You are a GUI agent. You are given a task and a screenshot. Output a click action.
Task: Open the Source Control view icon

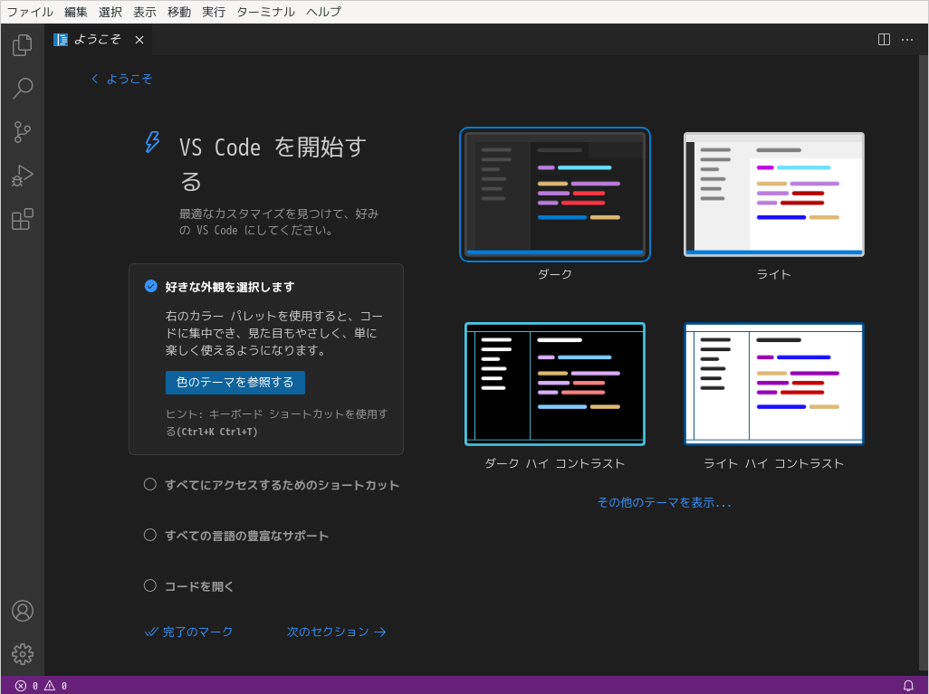click(23, 132)
